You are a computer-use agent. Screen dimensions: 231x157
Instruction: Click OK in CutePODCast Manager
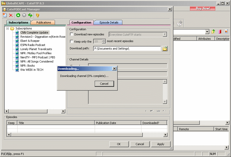pos(119,144)
